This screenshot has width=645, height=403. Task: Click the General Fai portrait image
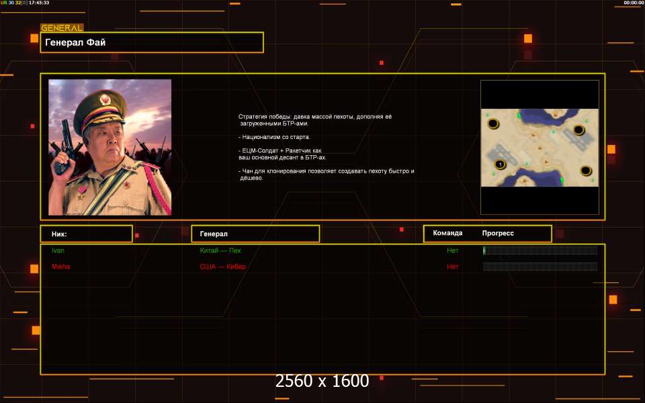pyautogui.click(x=110, y=147)
